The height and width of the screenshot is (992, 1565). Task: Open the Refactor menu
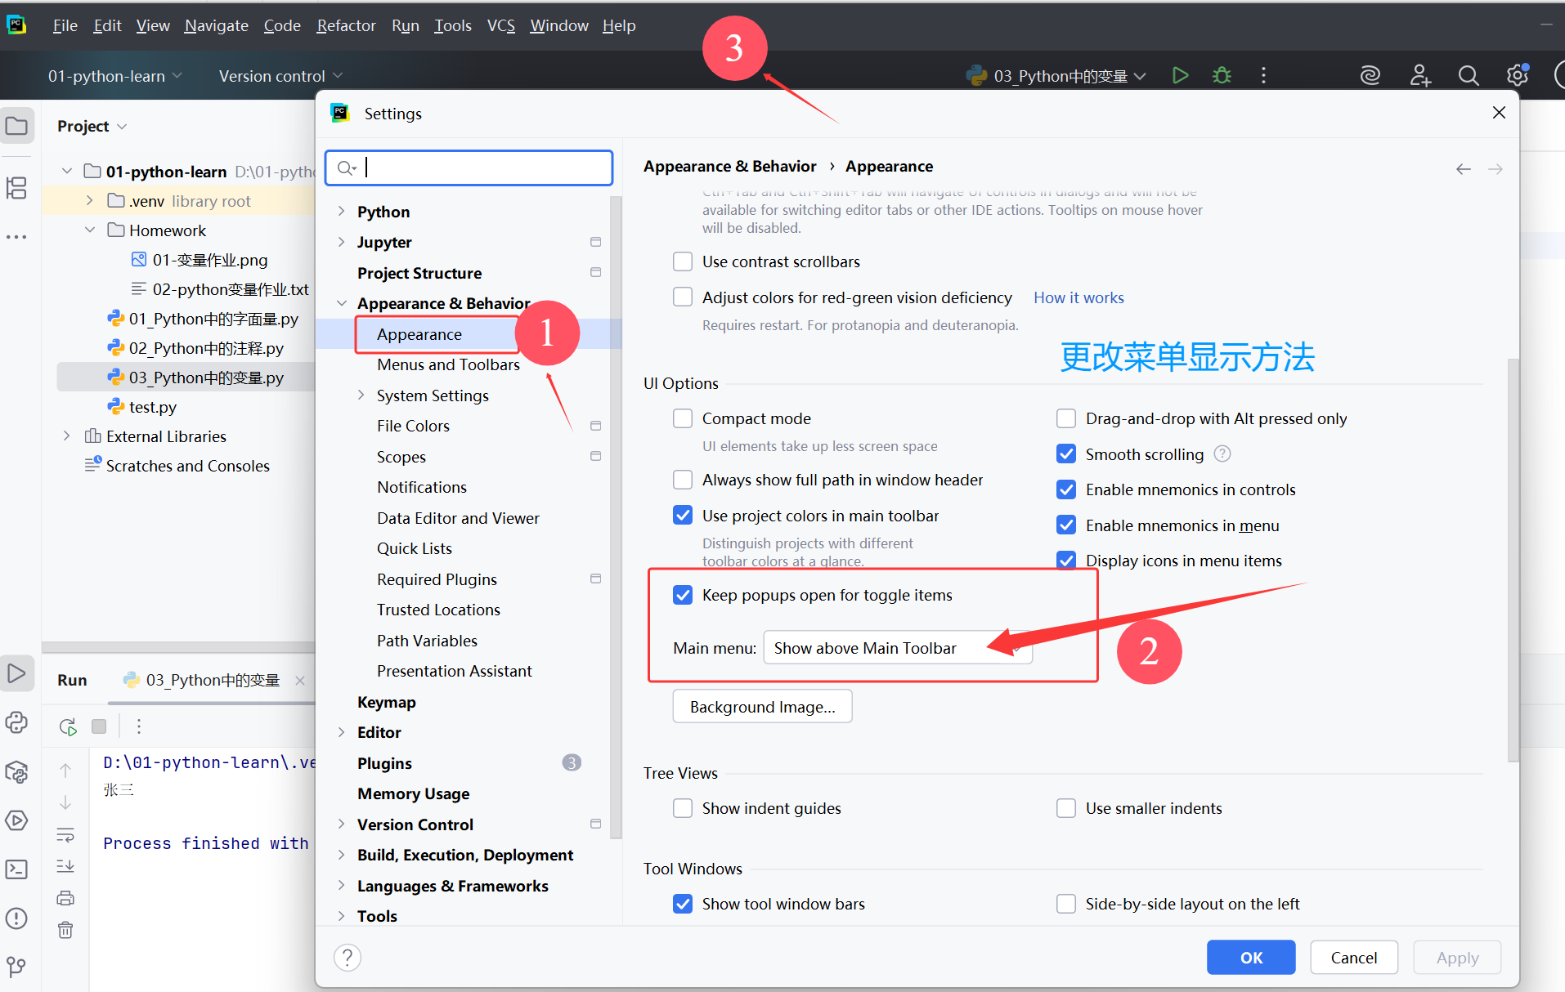(x=346, y=25)
